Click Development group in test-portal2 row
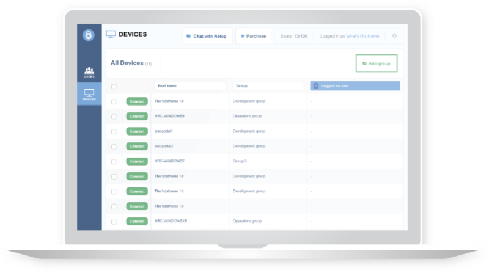Image resolution: width=489 pixels, height=273 pixels. (x=249, y=146)
